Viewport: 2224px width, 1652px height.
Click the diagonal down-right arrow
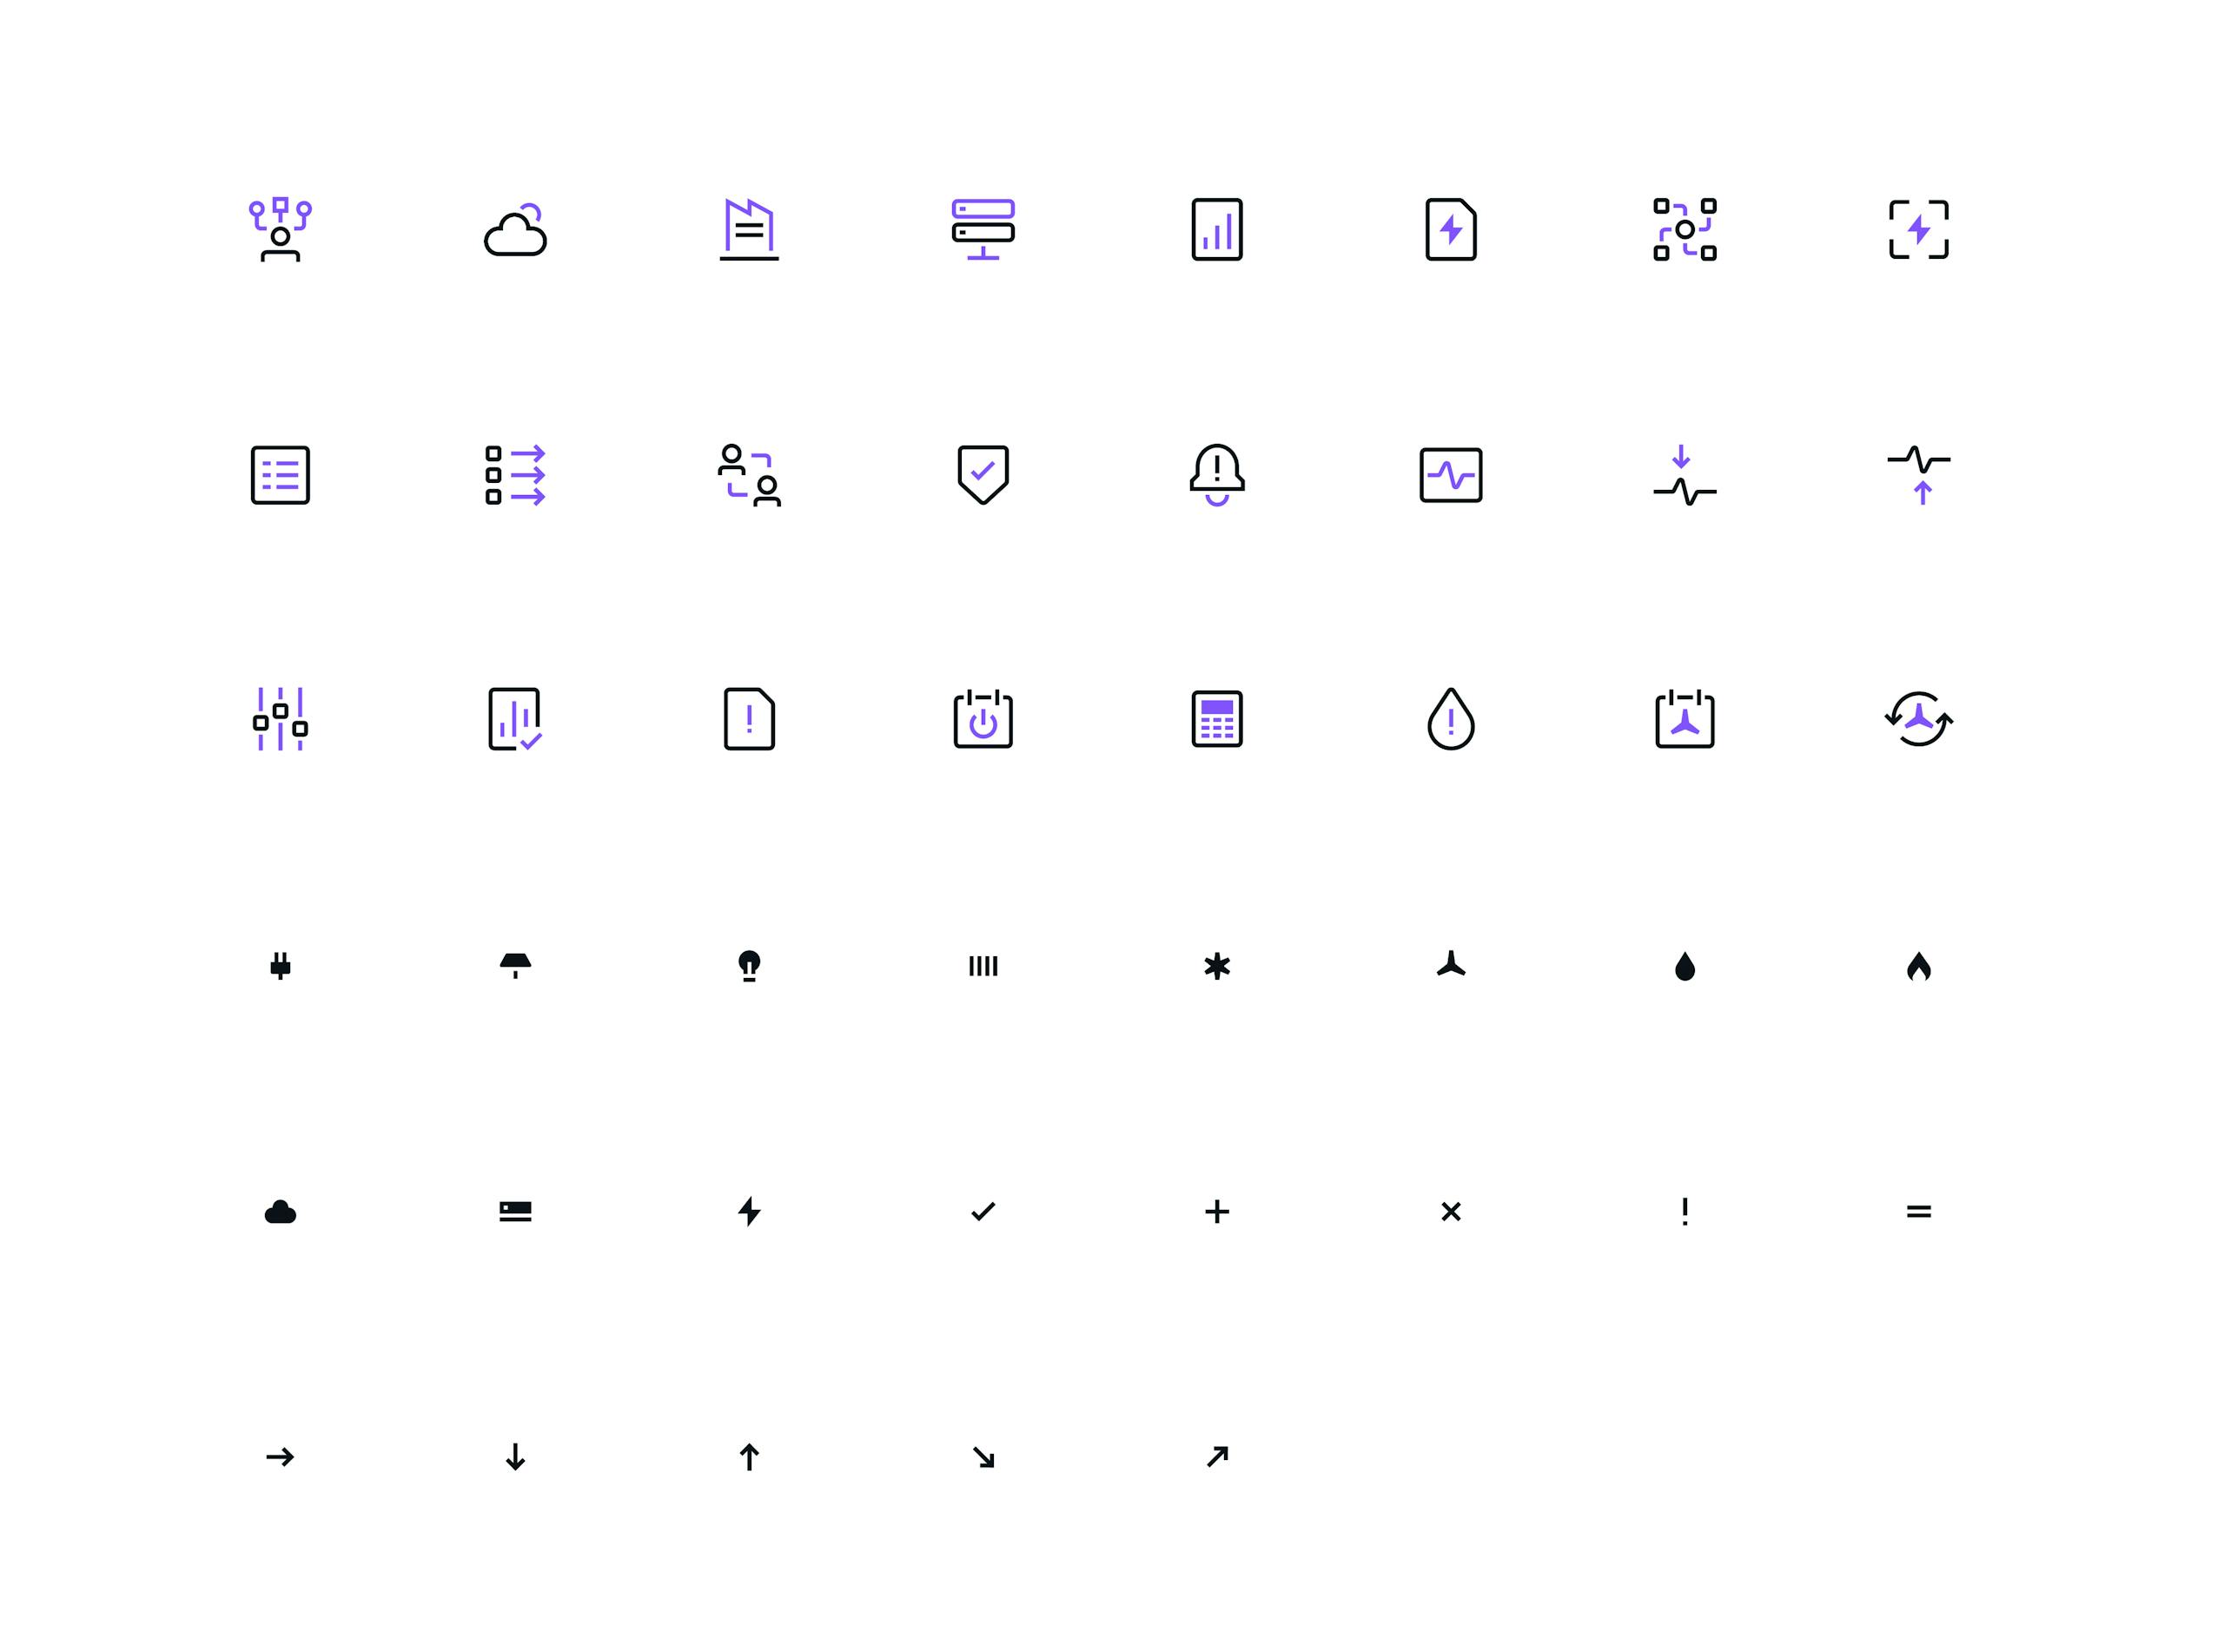pyautogui.click(x=983, y=1457)
